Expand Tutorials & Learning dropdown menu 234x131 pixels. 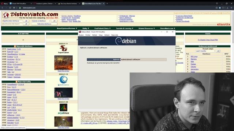[125, 28]
